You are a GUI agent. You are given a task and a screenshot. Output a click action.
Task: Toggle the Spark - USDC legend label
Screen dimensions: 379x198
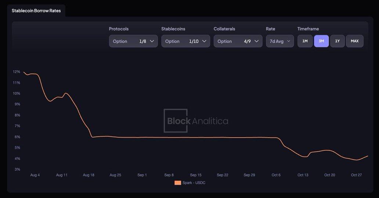(194, 183)
